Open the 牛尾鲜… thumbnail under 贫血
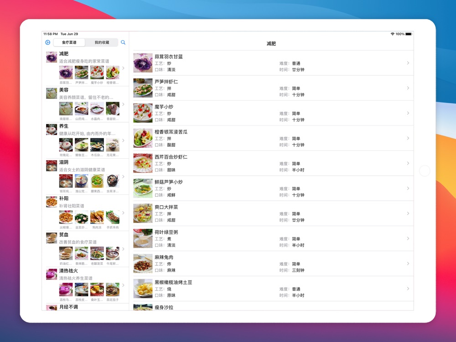The image size is (456, 342). (113, 253)
